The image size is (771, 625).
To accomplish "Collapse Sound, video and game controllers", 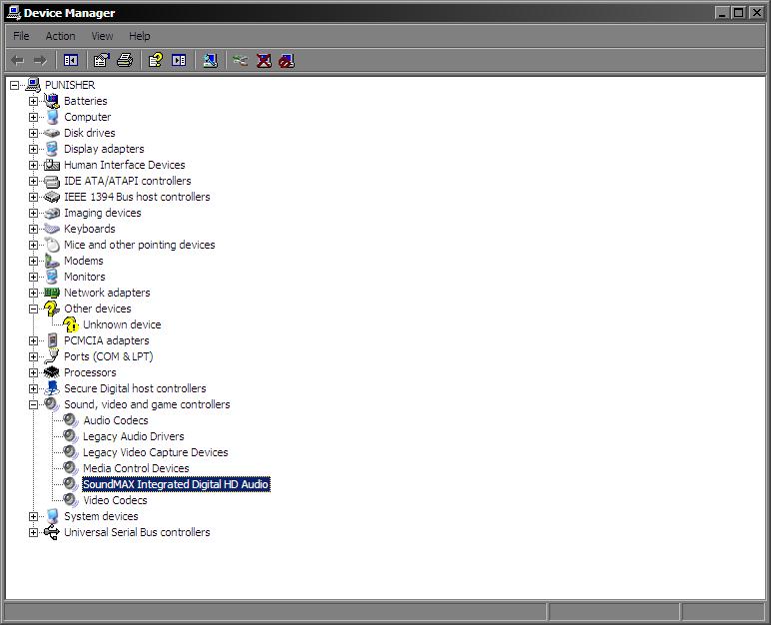I will tap(33, 404).
